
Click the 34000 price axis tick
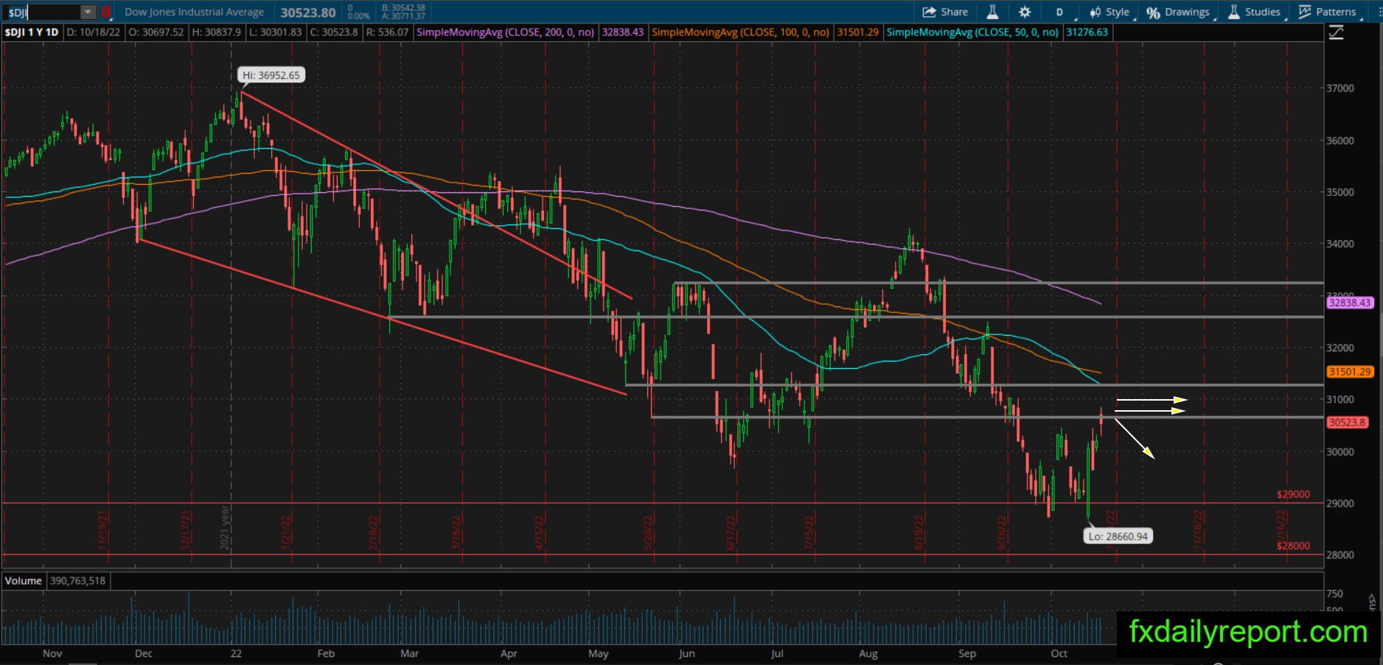[x=1340, y=244]
